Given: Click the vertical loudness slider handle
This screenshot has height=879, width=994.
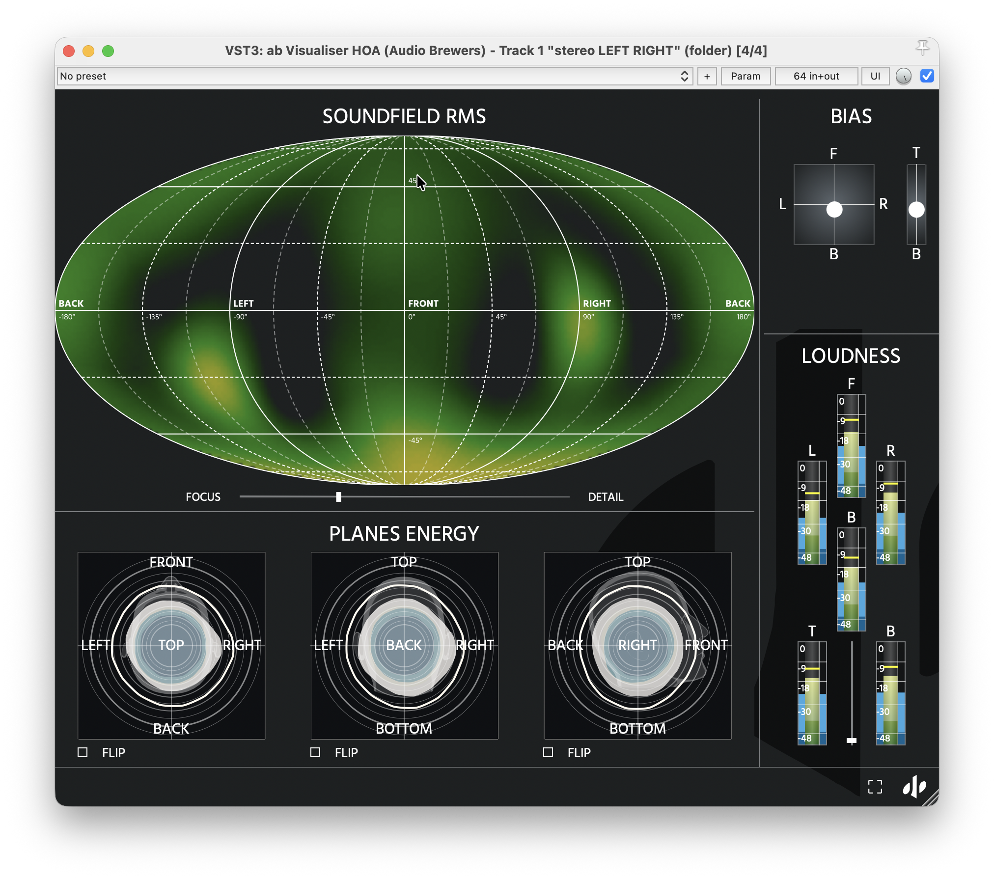Looking at the screenshot, I should (852, 740).
